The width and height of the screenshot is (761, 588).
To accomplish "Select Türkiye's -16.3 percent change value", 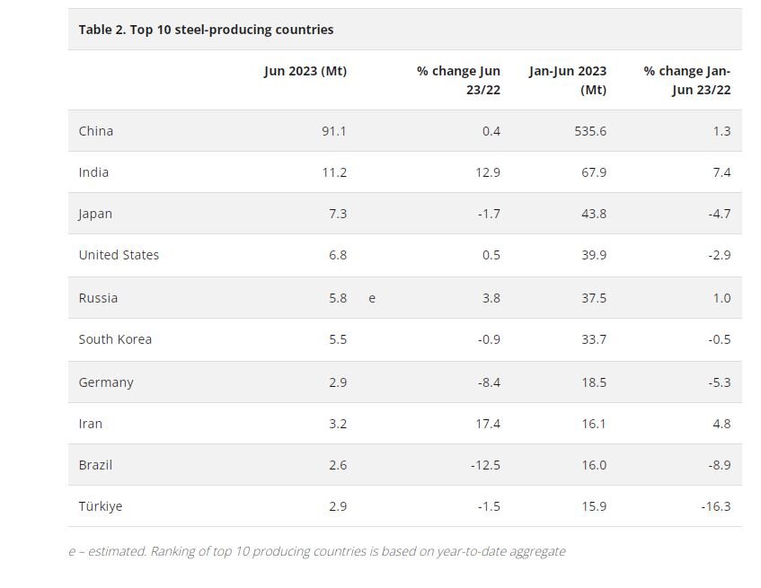I will point(715,506).
